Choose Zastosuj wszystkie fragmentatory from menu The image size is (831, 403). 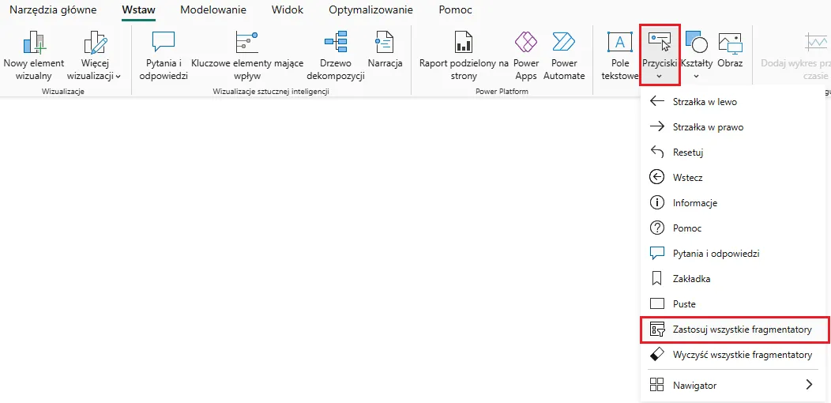(x=741, y=330)
